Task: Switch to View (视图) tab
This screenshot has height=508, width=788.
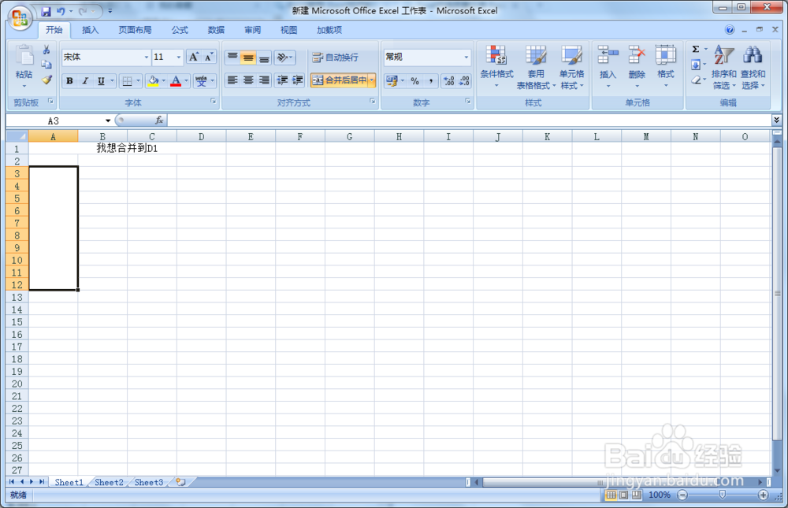Action: point(288,30)
